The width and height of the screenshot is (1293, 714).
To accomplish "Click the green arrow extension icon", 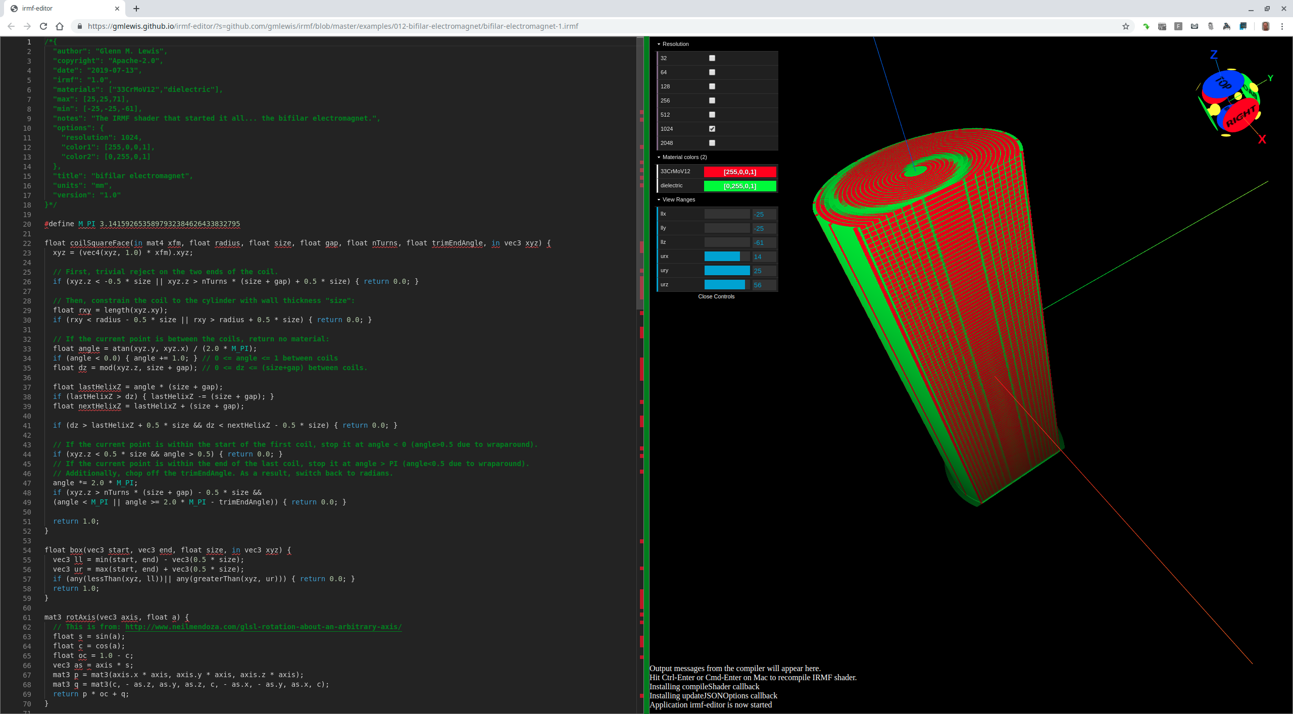I will pyautogui.click(x=1146, y=26).
